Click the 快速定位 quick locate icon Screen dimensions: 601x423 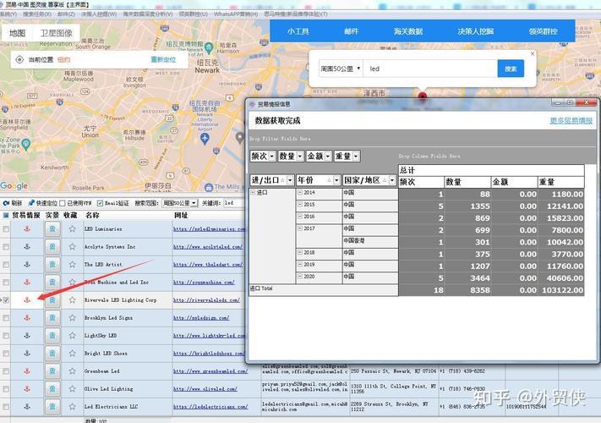click(x=31, y=203)
